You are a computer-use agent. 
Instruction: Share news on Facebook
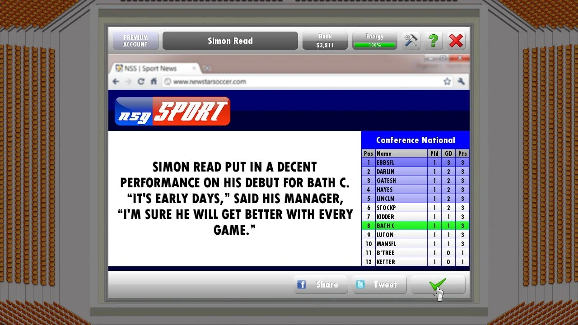[x=321, y=285]
